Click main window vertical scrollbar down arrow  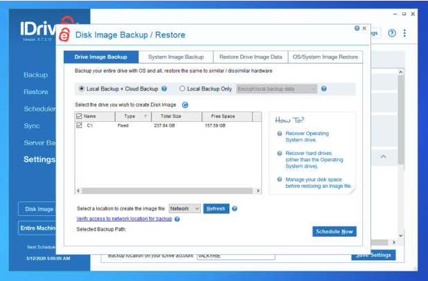(x=401, y=235)
